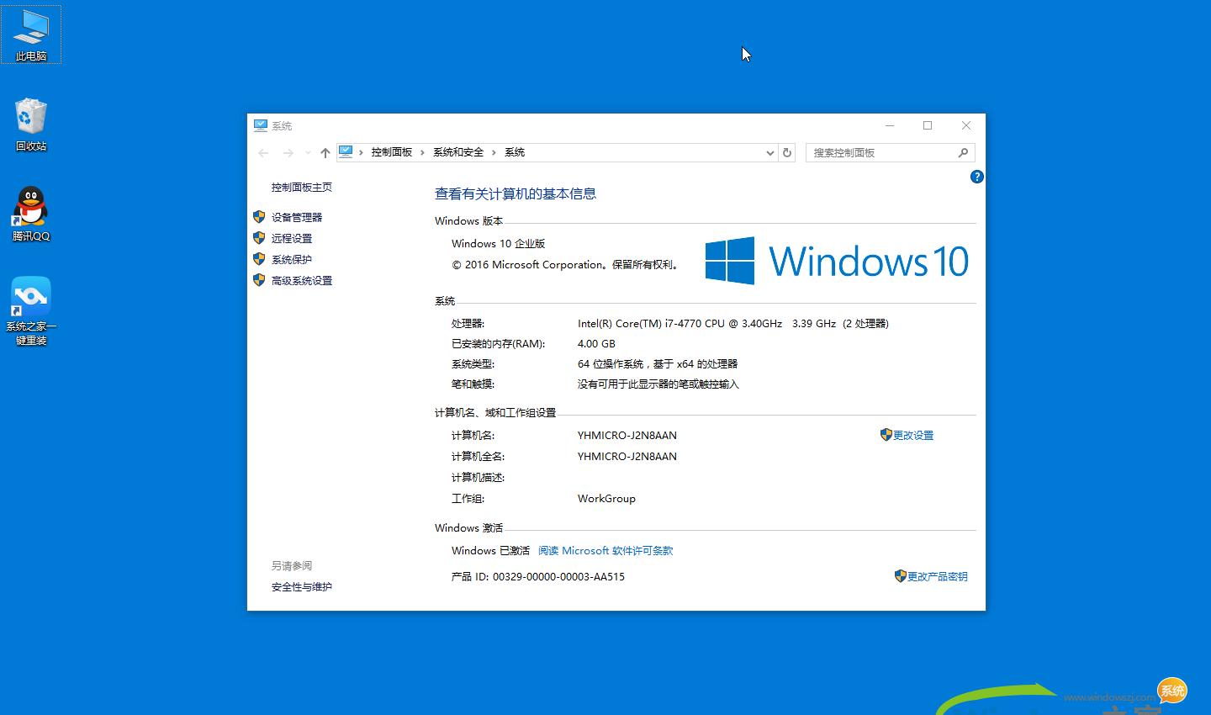The width and height of the screenshot is (1211, 715).
Task: Click shield icon next to 系统保护
Action: click(259, 258)
